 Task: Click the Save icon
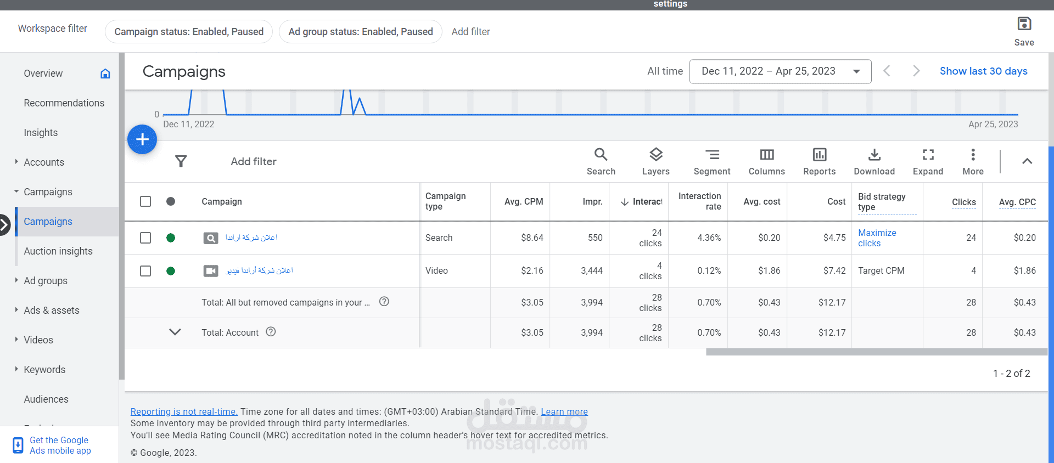pos(1024,24)
